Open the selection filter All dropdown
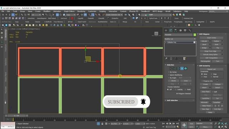Viewport: 229px width, 129px height. point(36,15)
